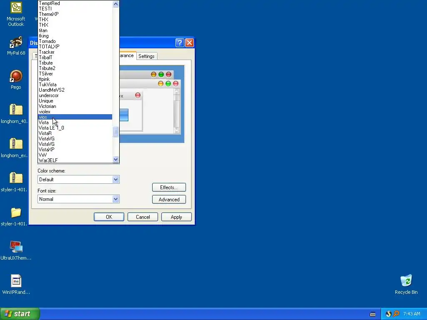Choose Tracker from the style list
This screenshot has height=320, width=427.
pyautogui.click(x=75, y=52)
